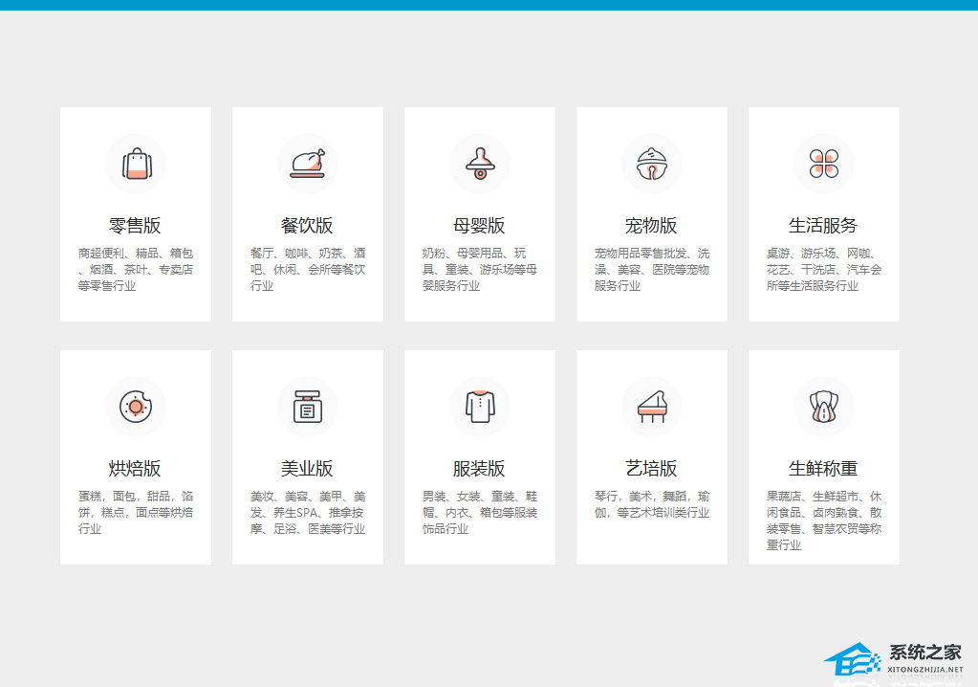Click the description starting 桌游、游乐场
This screenshot has width=978, height=687.
coord(824,270)
